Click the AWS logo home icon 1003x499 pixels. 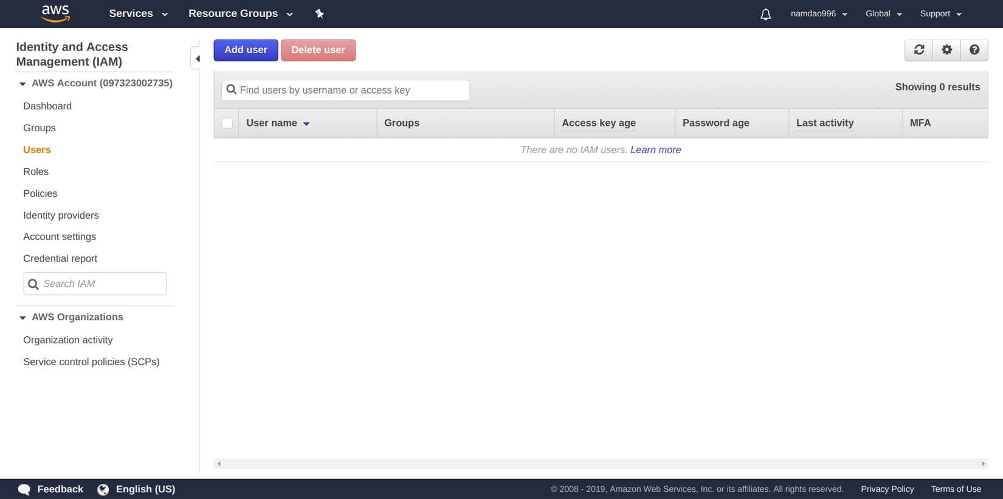pos(55,13)
